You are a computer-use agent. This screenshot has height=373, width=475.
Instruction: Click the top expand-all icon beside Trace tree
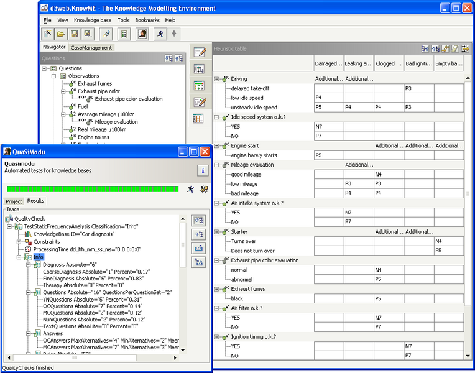198,220
